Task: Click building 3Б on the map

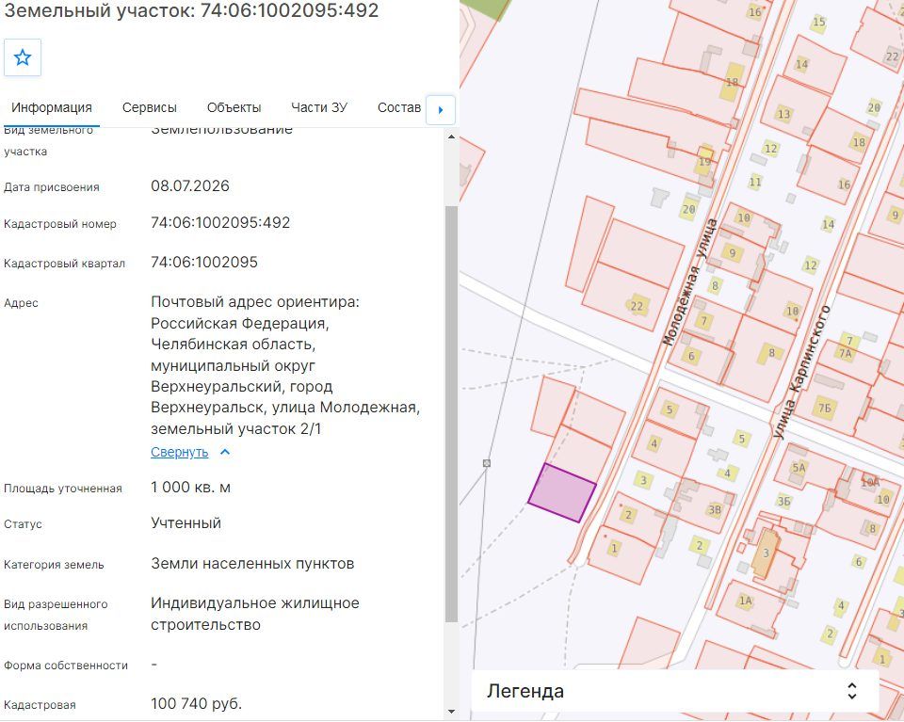Action: point(784,502)
